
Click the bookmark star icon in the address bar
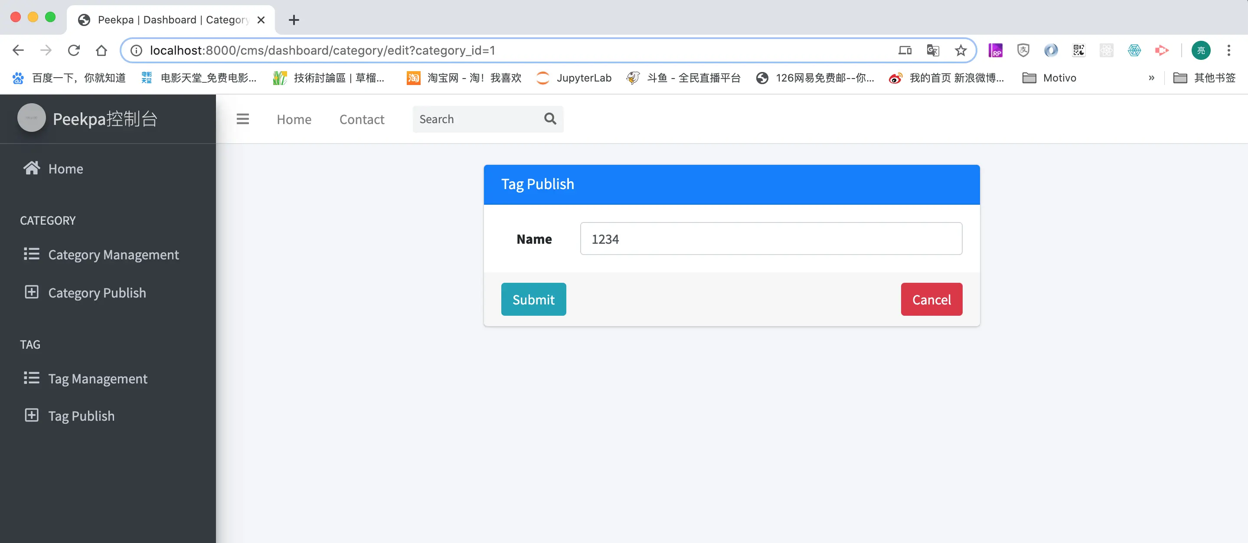point(960,50)
